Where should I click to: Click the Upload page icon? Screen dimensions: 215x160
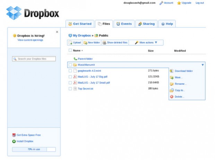point(70,43)
